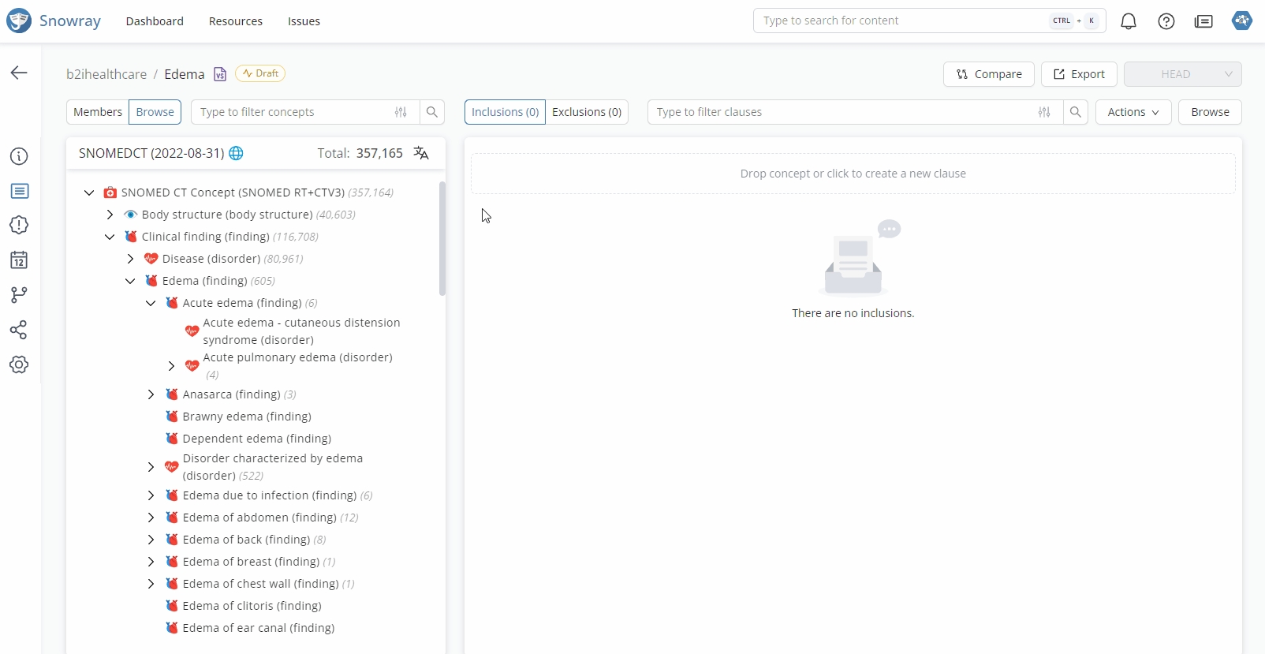
Task: Select the Inclusions (0) toggle
Action: click(505, 112)
